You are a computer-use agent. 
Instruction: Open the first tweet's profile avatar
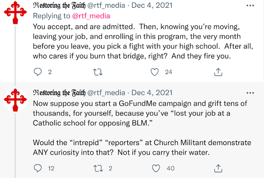tap(15, 16)
